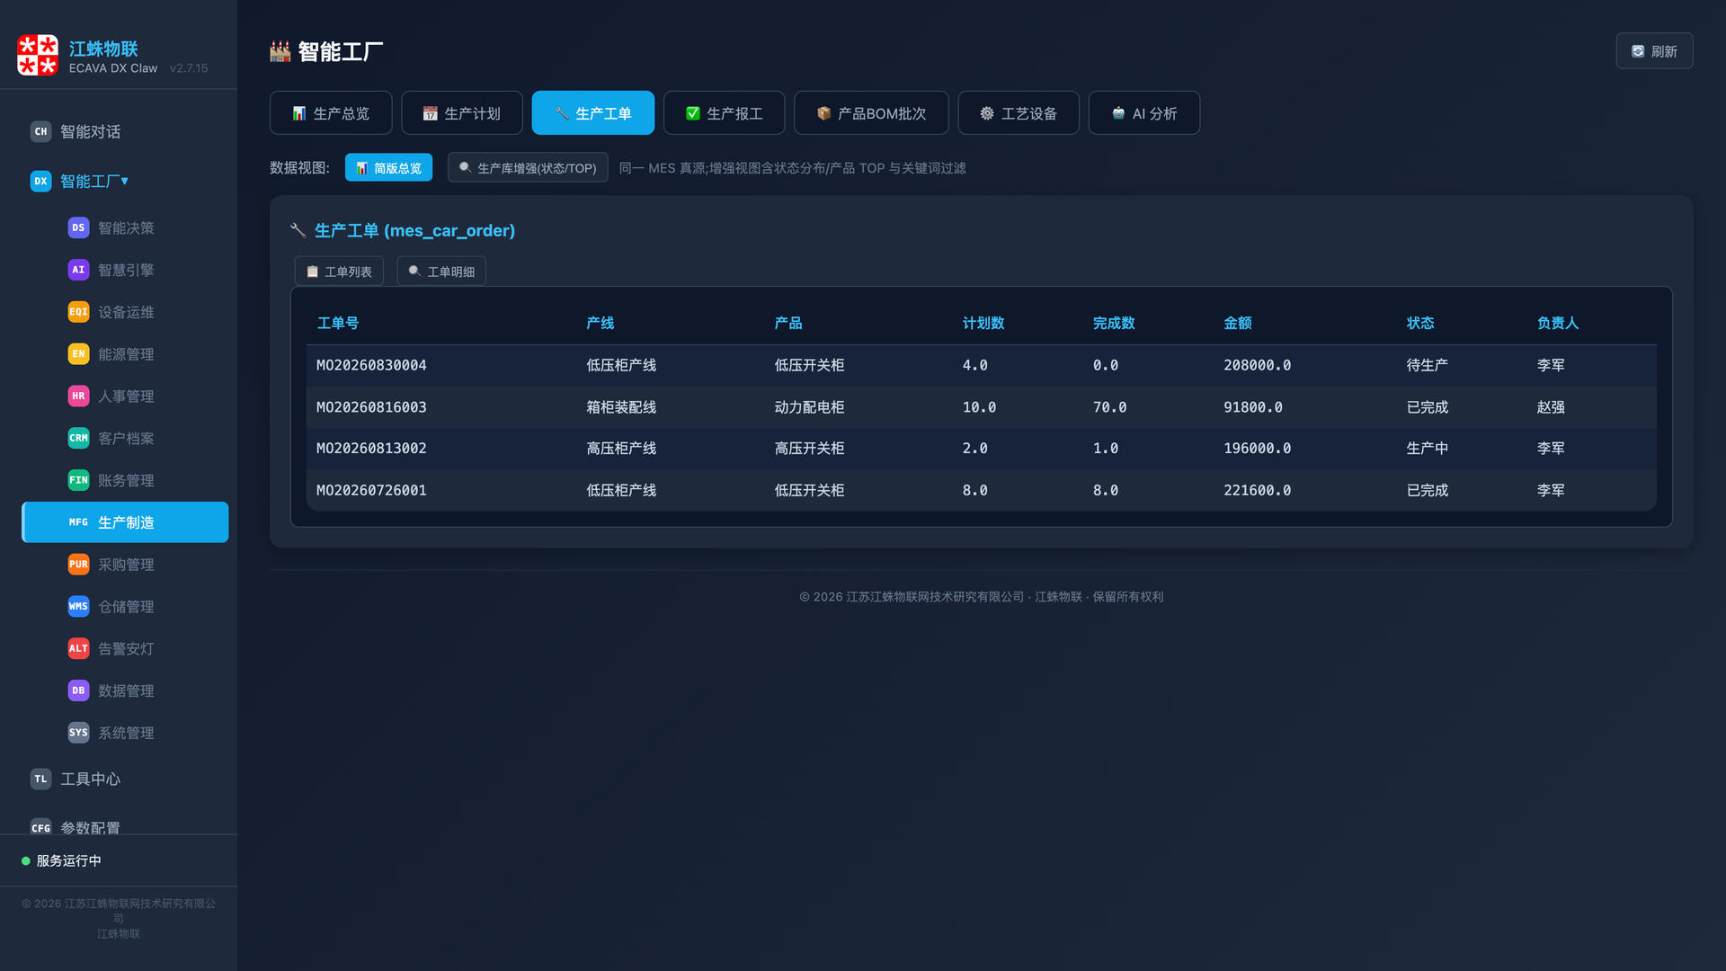Viewport: 1726px width, 971px height.
Task: Click the DB 数据管理 sidebar icon
Action: click(x=78, y=690)
